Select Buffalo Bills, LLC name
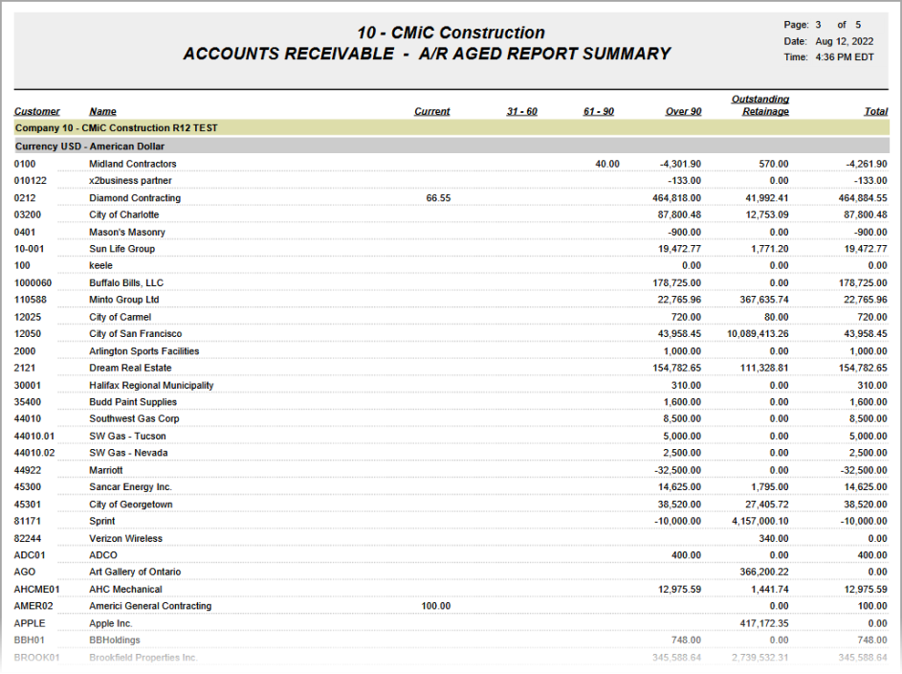The height and width of the screenshot is (674, 902). (126, 283)
